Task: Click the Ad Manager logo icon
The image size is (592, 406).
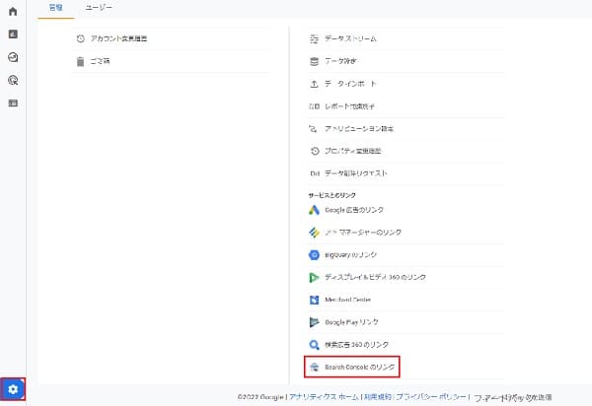Action: tap(314, 233)
